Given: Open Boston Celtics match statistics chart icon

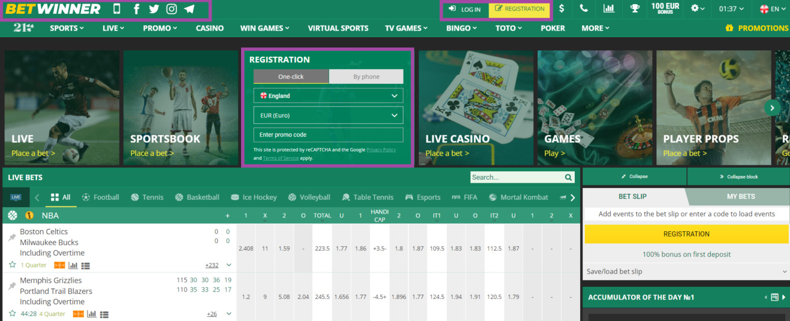Looking at the screenshot, I should [x=73, y=265].
